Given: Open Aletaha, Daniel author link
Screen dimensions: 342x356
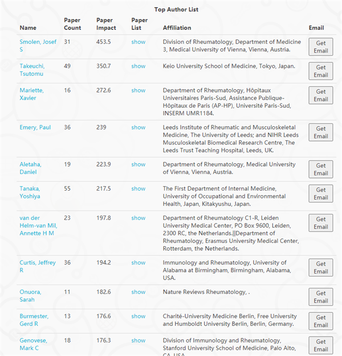Looking at the screenshot, I should point(30,168).
